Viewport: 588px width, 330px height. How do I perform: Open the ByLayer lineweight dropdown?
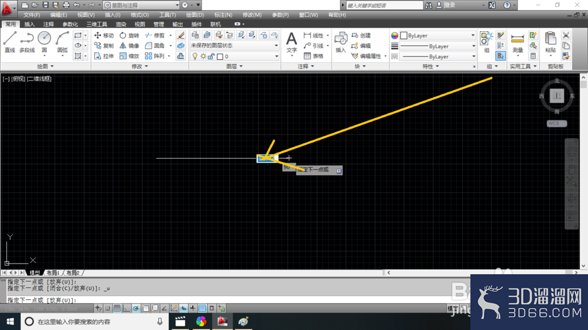pos(437,46)
